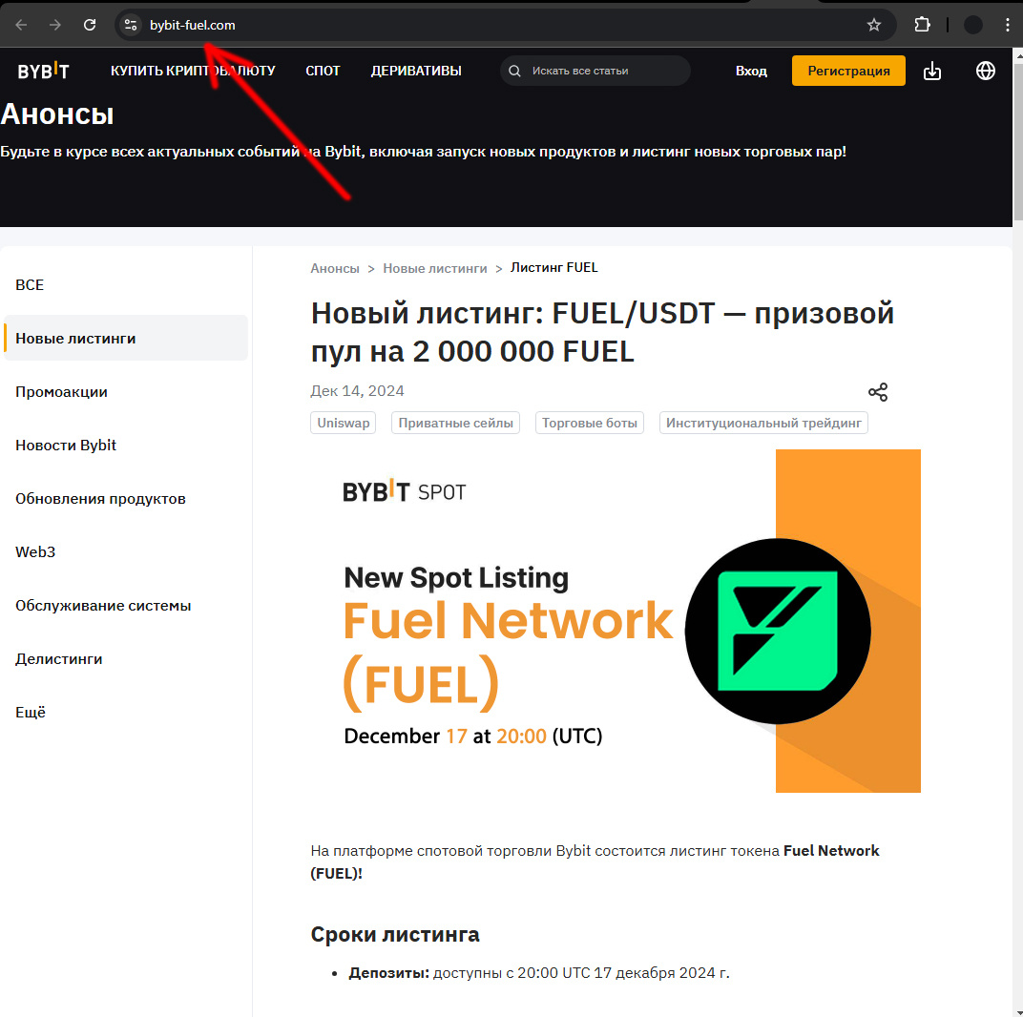Click the "Вход" login link
The image size is (1023, 1017).
(x=751, y=71)
